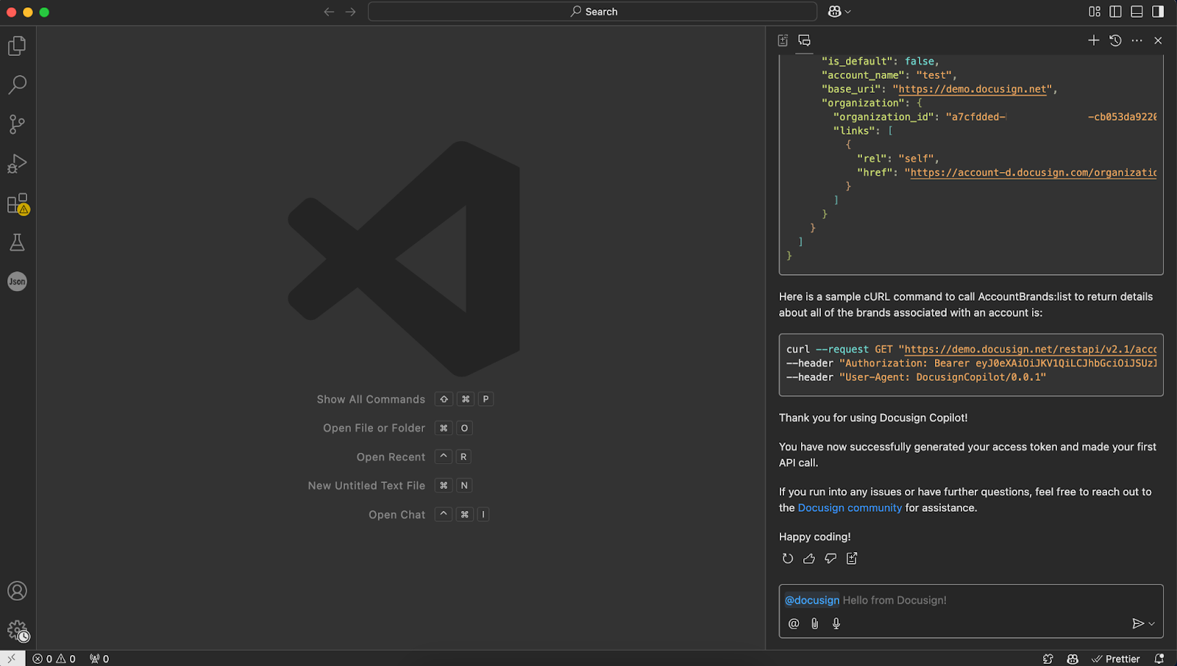The width and height of the screenshot is (1177, 666).
Task: Follow the Docusign community link
Action: (x=849, y=508)
